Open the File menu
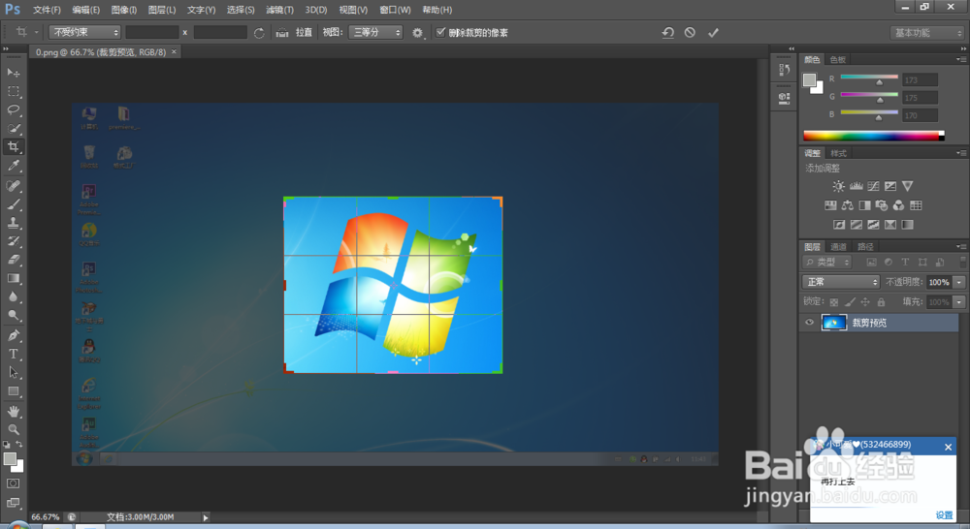 (47, 10)
